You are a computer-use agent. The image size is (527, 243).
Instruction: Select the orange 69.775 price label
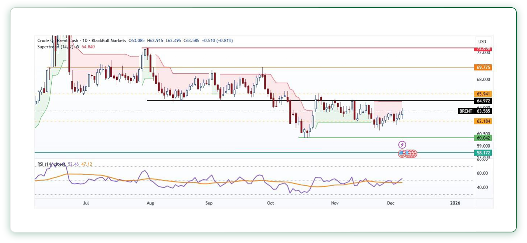tap(483, 67)
